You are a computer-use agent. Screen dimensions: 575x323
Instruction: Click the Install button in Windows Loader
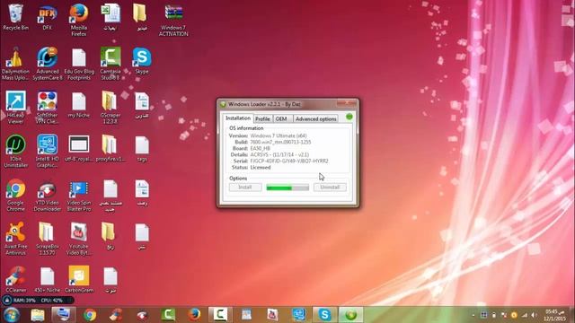245,188
